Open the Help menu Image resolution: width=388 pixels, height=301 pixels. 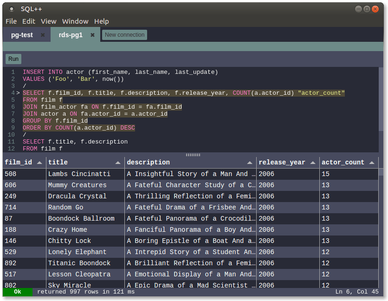pos(102,21)
